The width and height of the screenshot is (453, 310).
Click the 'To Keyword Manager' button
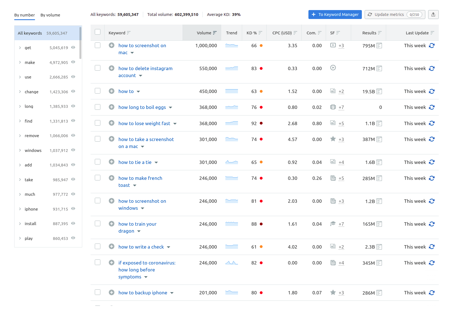point(335,15)
